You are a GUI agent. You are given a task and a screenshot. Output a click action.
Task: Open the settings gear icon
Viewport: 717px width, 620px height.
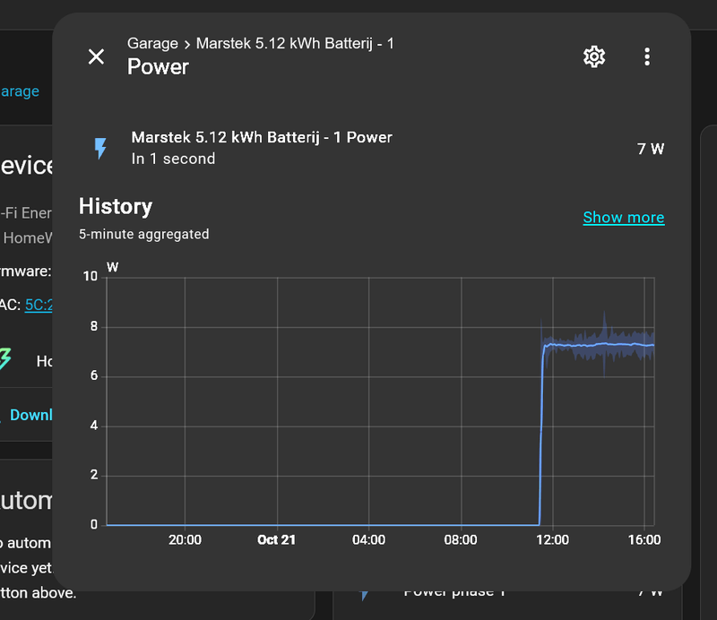[x=593, y=56]
